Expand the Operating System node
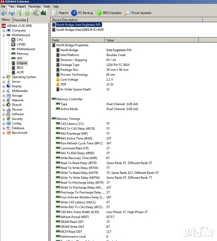 click(4, 77)
